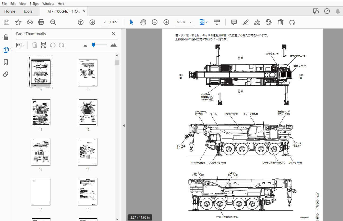Delete page trash icon in toolbar
Viewport: 343px width, 221px height.
coord(281,22)
